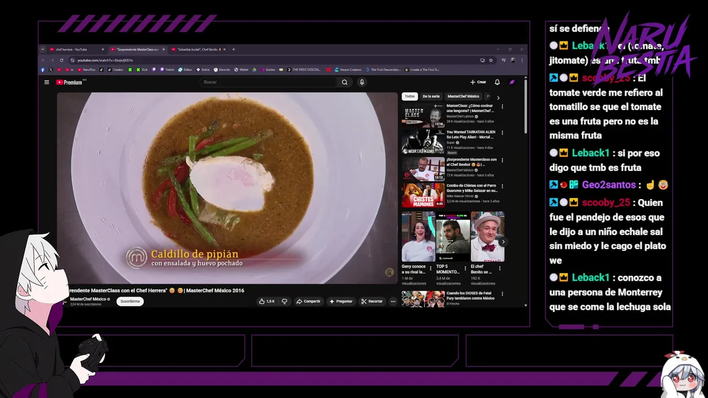The width and height of the screenshot is (708, 398).
Task: Click the Suscribirme button
Action: pos(130,301)
